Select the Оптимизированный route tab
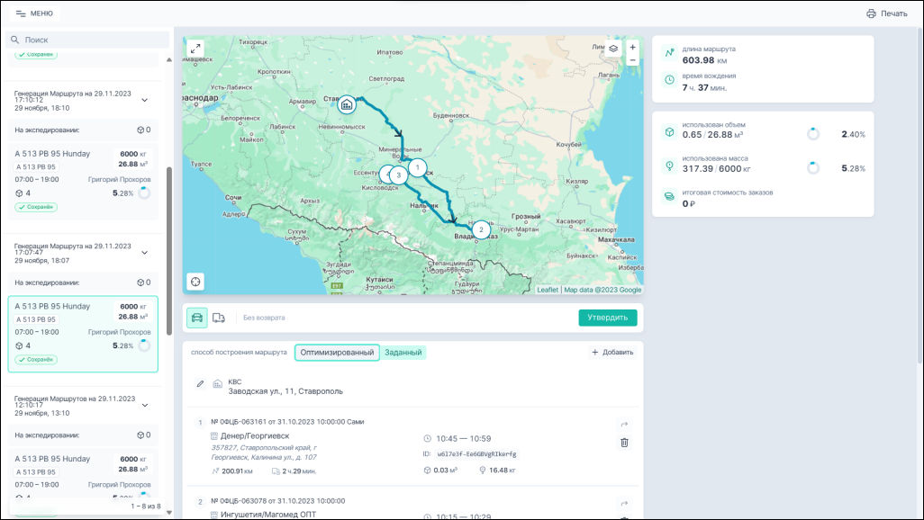 click(x=337, y=353)
